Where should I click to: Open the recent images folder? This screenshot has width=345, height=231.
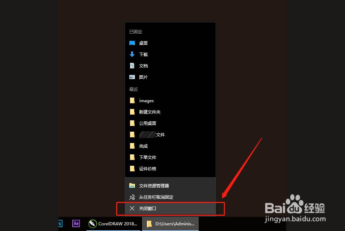pos(170,100)
